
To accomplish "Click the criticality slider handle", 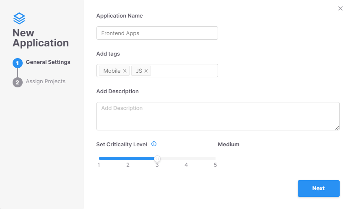I will pos(157,158).
